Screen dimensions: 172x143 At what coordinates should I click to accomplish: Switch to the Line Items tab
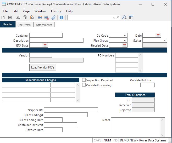click(24, 25)
